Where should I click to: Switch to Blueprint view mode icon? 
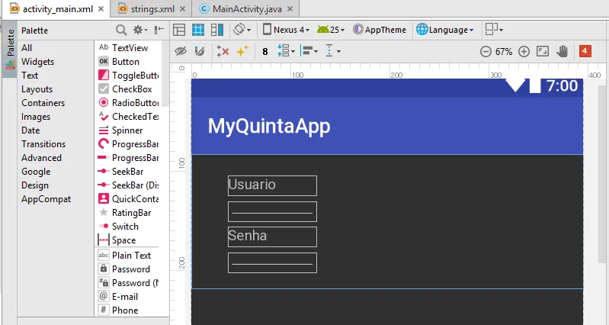pyautogui.click(x=198, y=30)
